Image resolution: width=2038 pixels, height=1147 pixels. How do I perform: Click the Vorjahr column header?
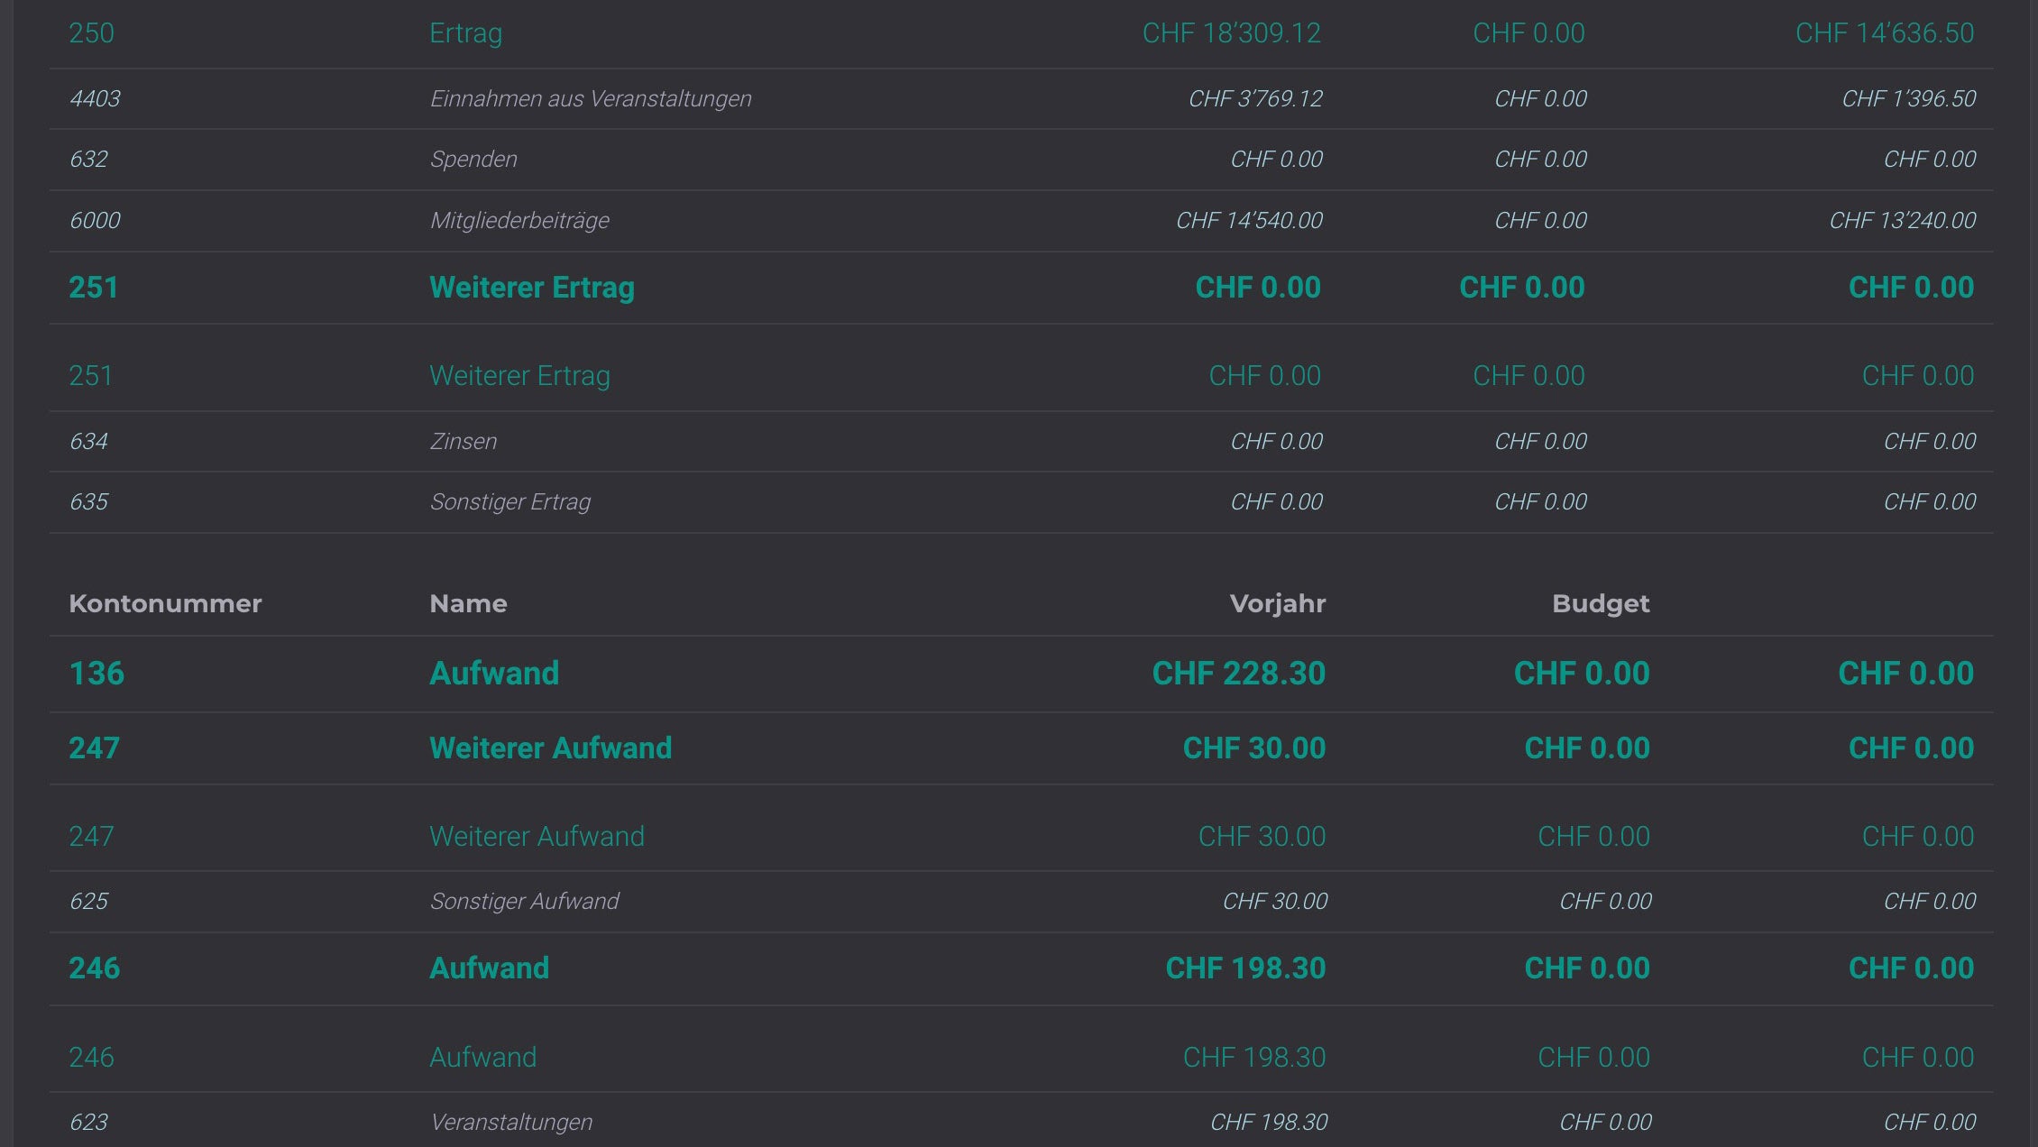tap(1277, 603)
